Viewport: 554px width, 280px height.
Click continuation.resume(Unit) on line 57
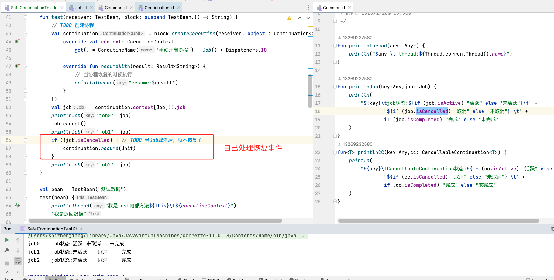tap(99, 148)
